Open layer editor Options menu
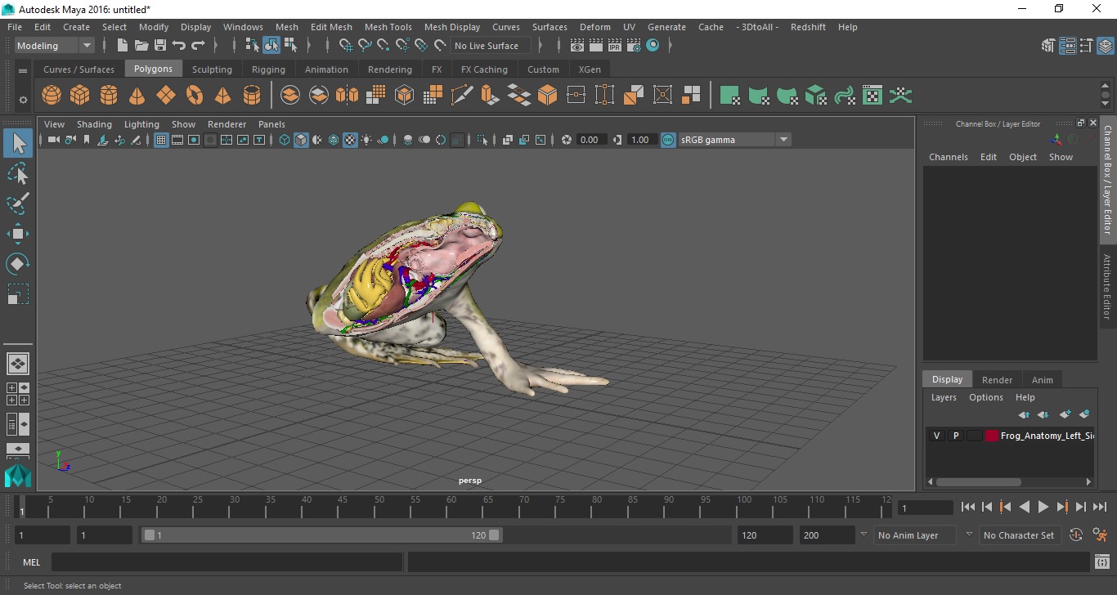Screen dimensions: 1117x595 [x=985, y=397]
